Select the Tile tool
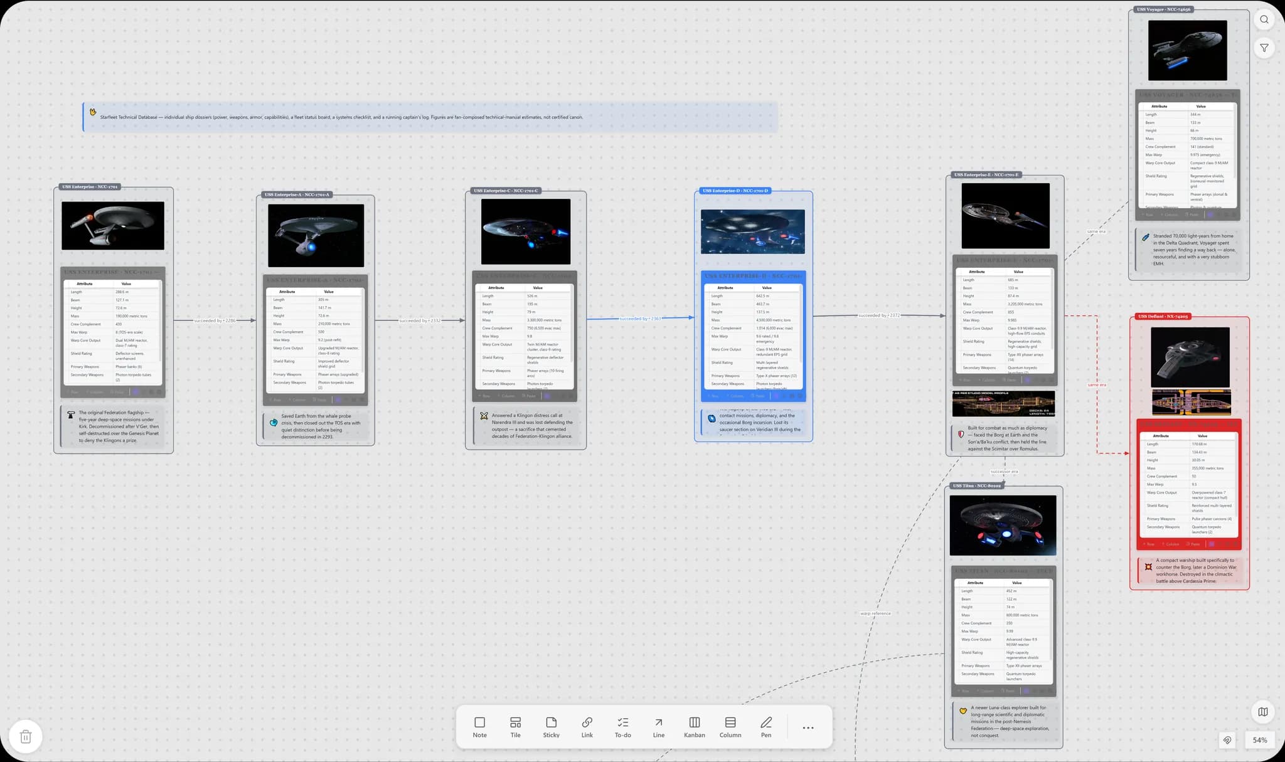Screen dimensions: 1285x762 click(515, 728)
